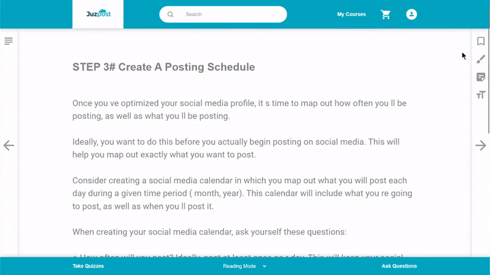Open the user account profile icon
The image size is (490, 275).
pyautogui.click(x=411, y=14)
